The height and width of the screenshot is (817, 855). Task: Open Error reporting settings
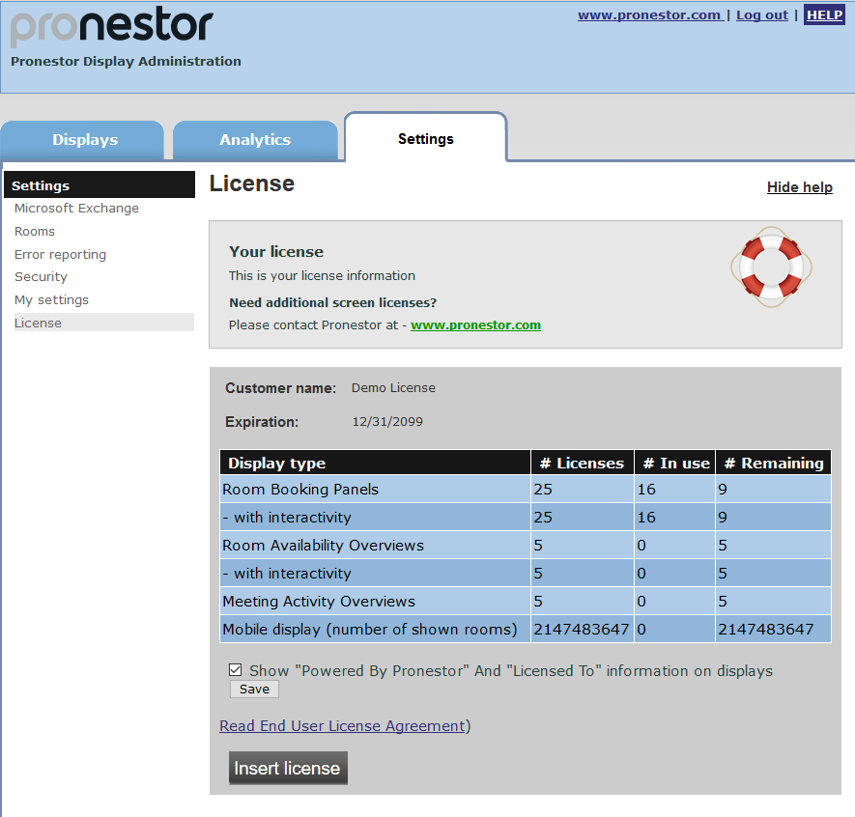(x=60, y=255)
